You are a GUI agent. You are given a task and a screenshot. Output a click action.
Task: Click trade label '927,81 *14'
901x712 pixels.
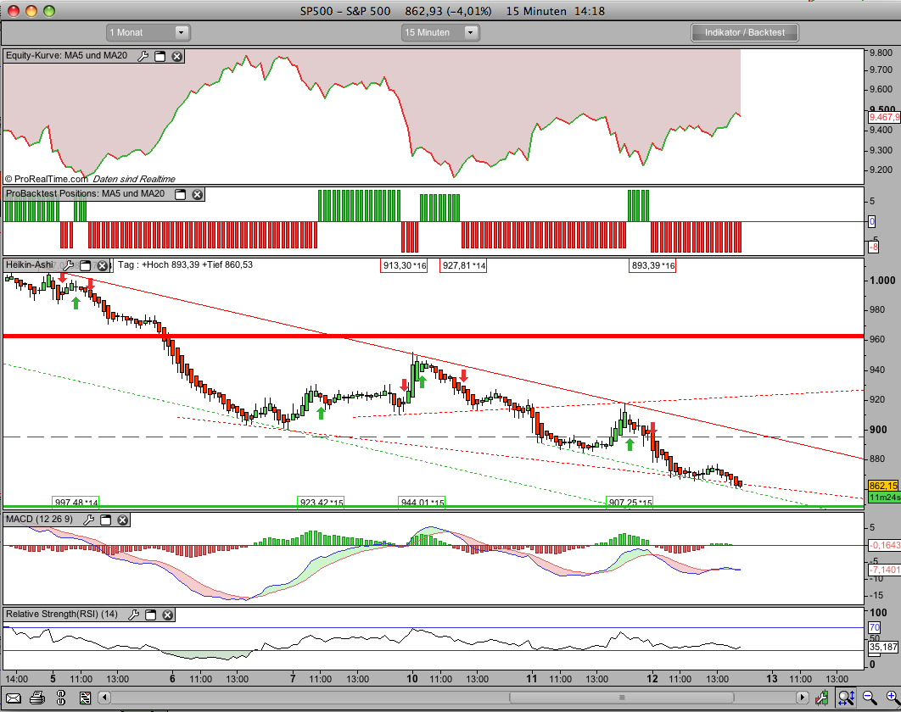464,266
